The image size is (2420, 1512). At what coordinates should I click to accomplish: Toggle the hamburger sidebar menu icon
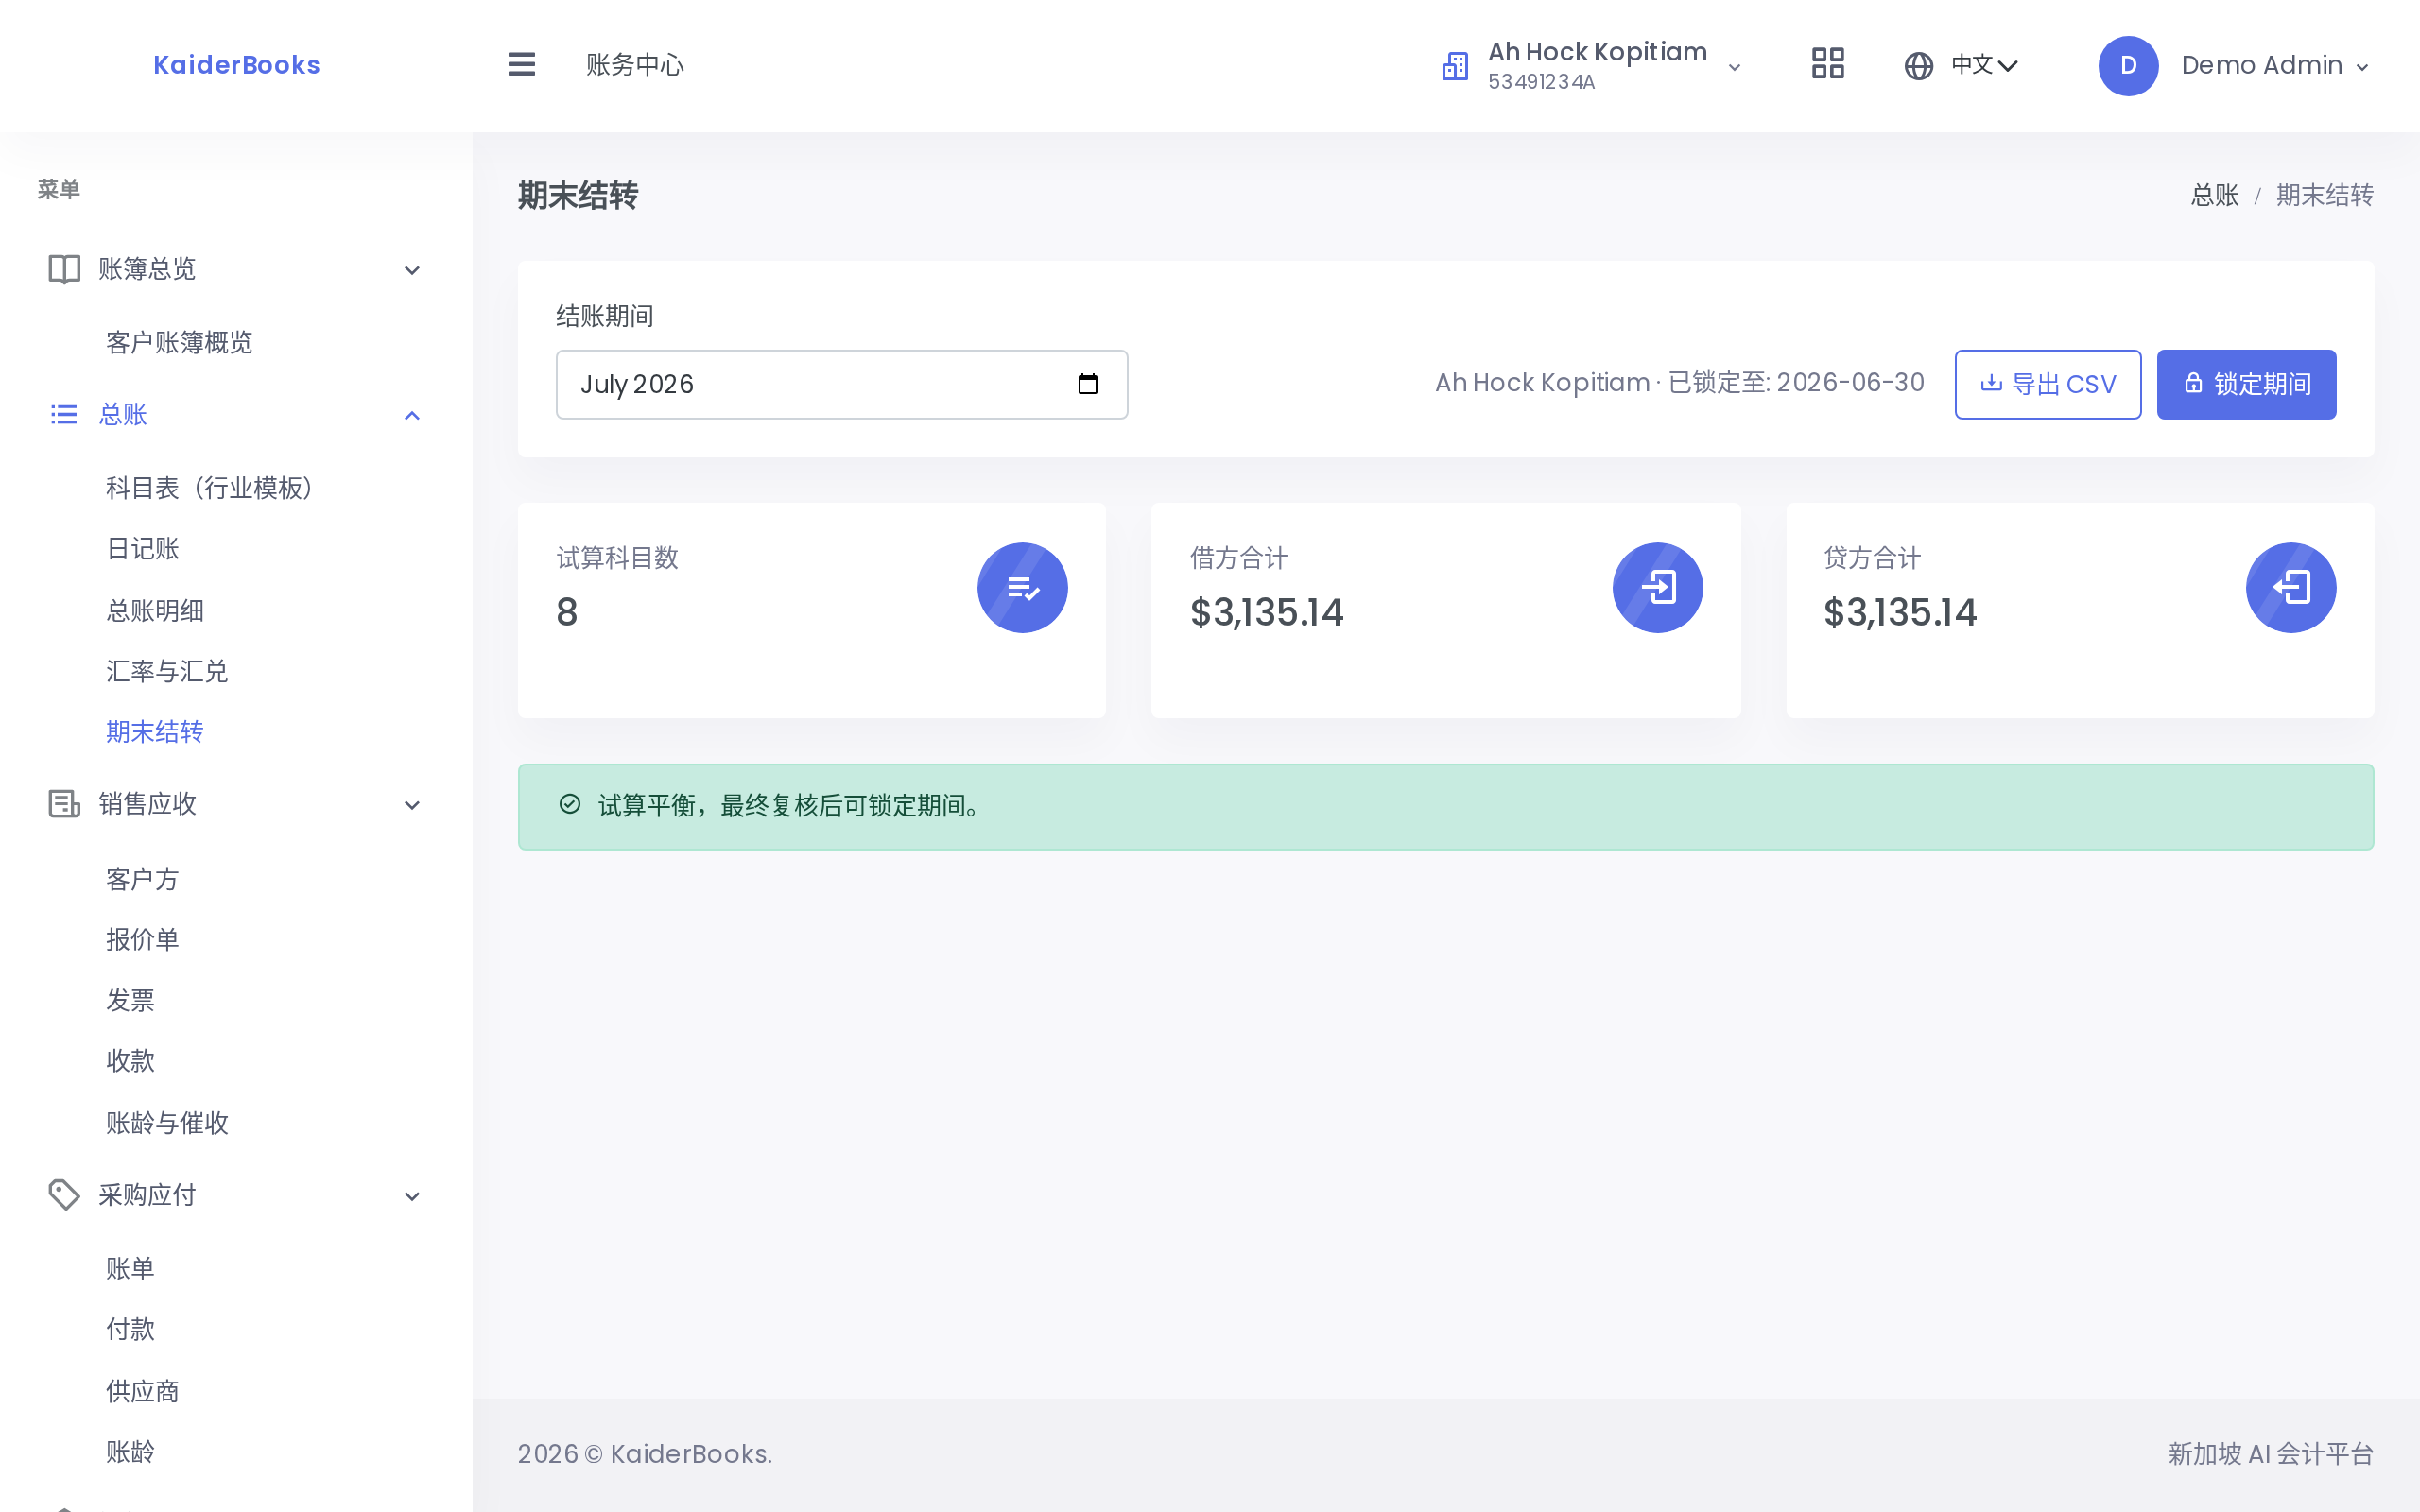click(x=521, y=65)
